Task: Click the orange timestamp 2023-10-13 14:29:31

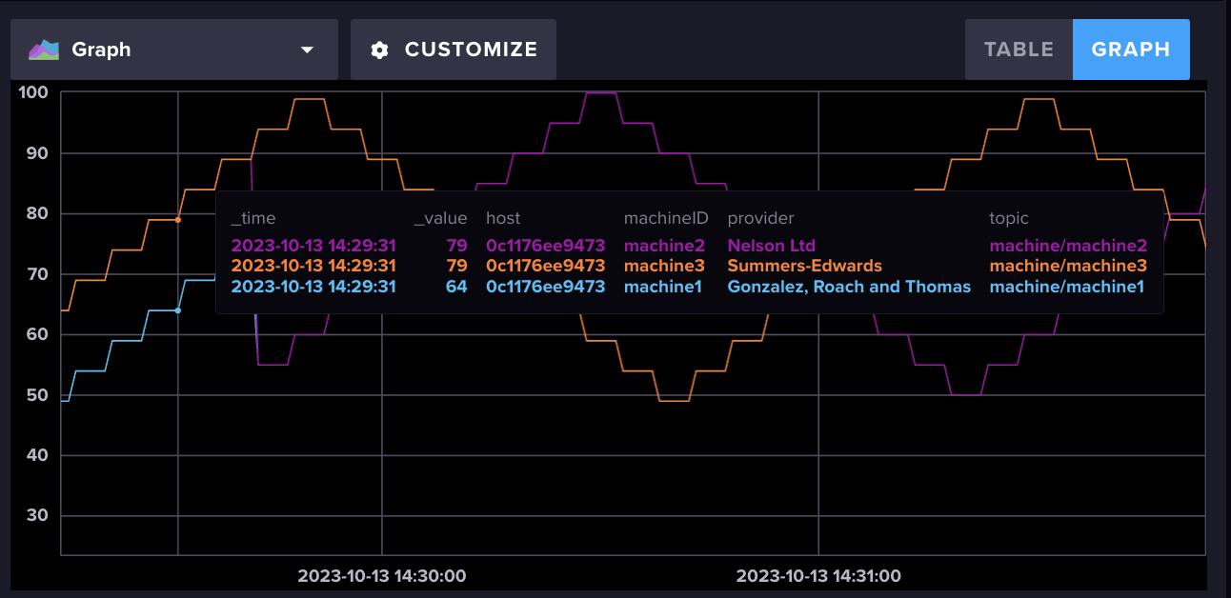Action: point(313,266)
